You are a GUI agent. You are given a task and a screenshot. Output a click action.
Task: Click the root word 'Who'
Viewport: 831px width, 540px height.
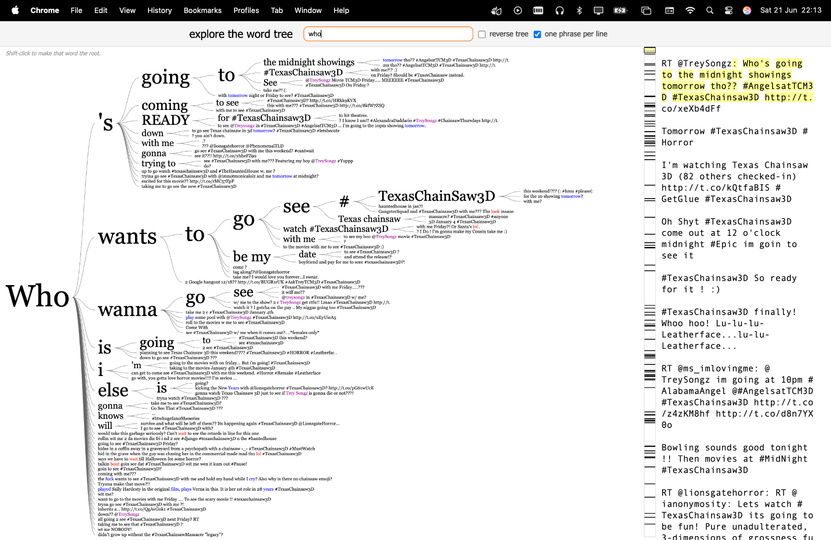38,296
